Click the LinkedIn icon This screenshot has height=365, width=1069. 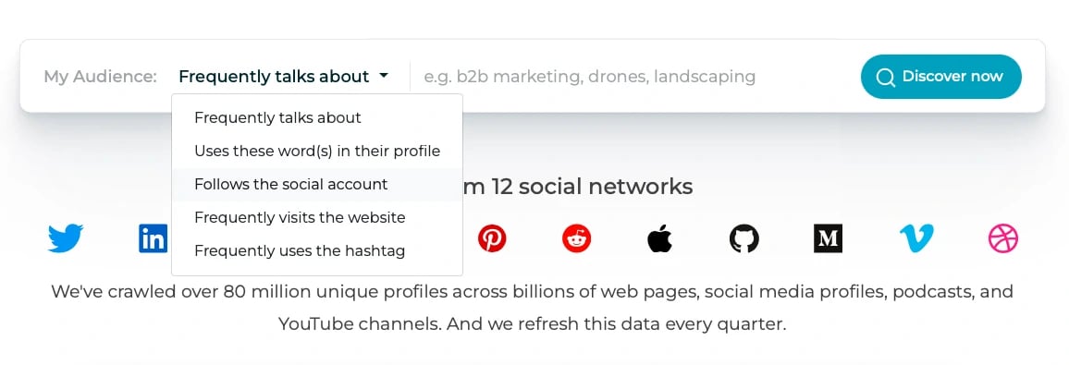click(154, 239)
